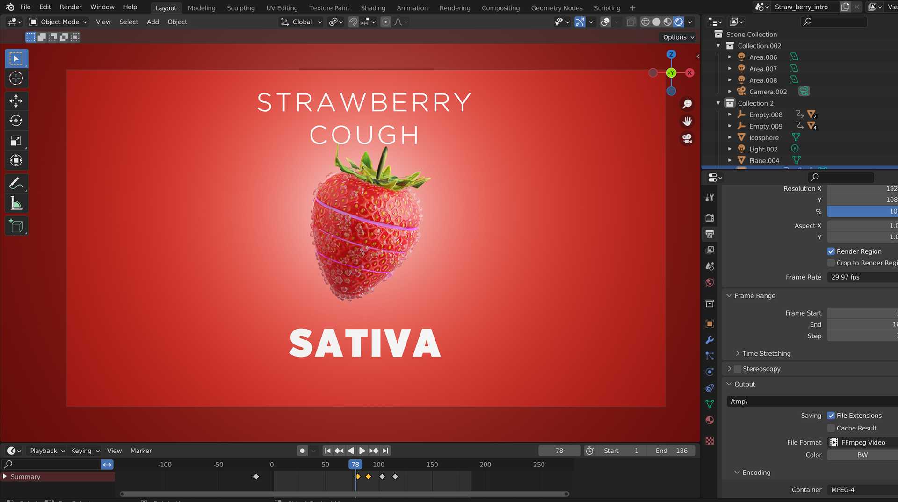Image resolution: width=898 pixels, height=502 pixels.
Task: Toggle snapping magnet in the header
Action: pos(353,22)
